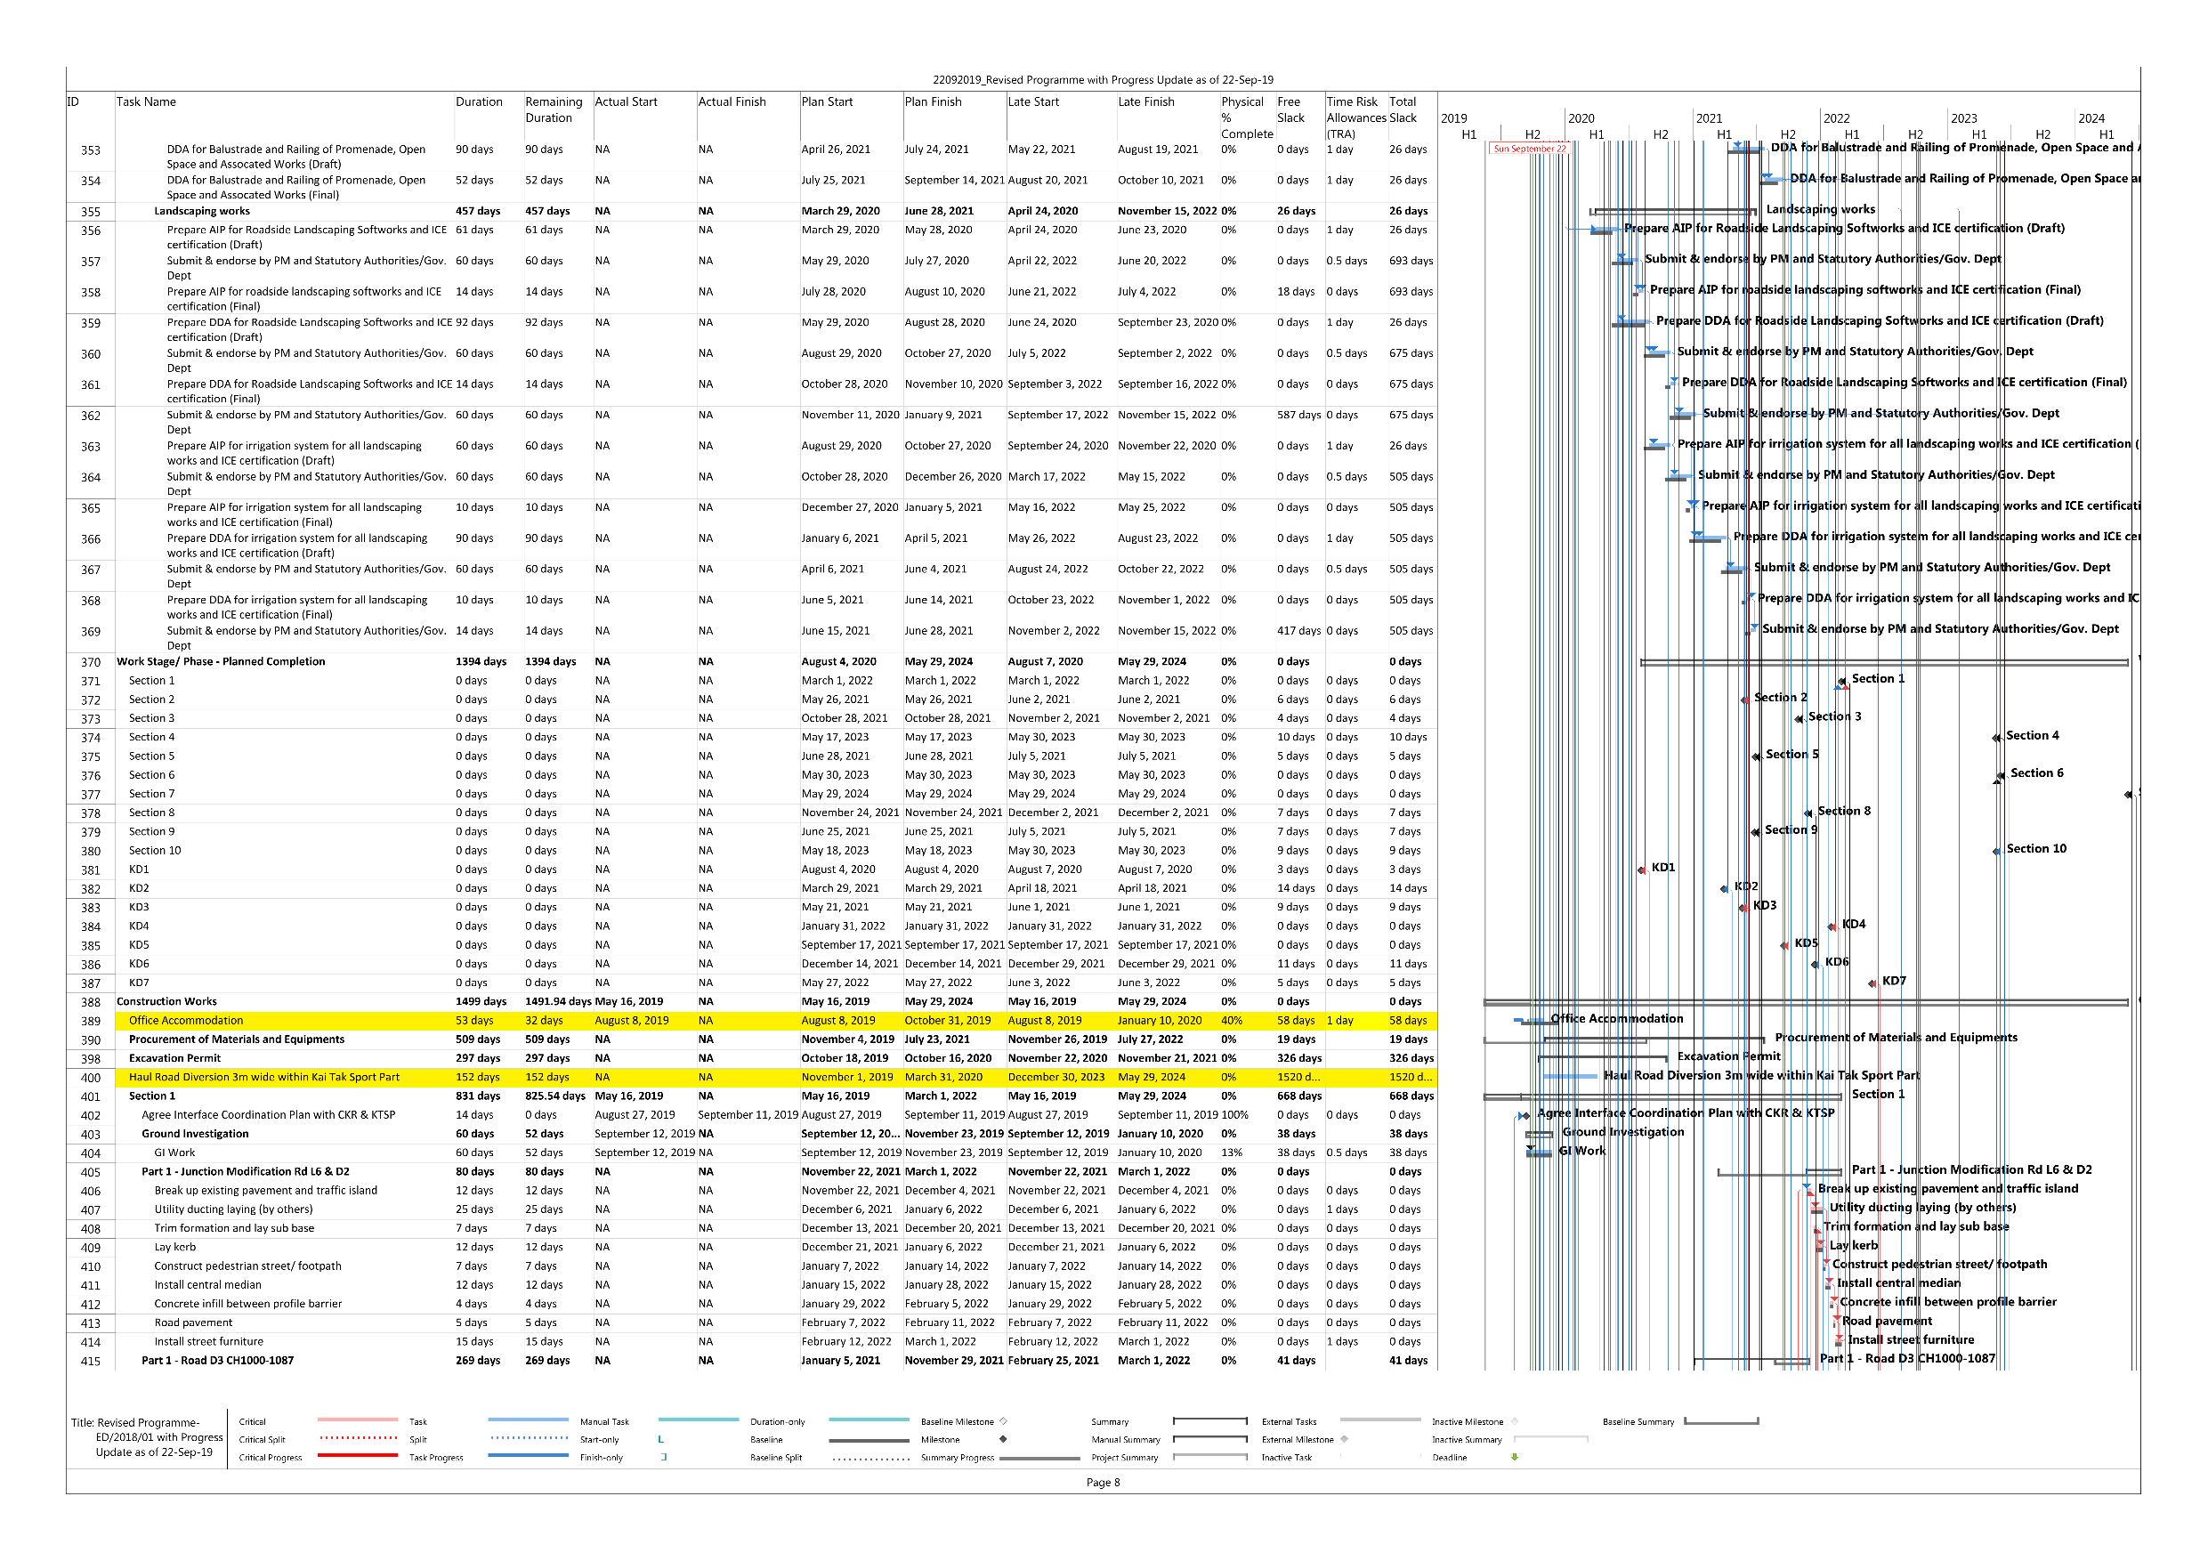The image size is (2208, 1561).
Task: Click the Section 4 milestone in the Gantt chart
Action: point(1996,738)
